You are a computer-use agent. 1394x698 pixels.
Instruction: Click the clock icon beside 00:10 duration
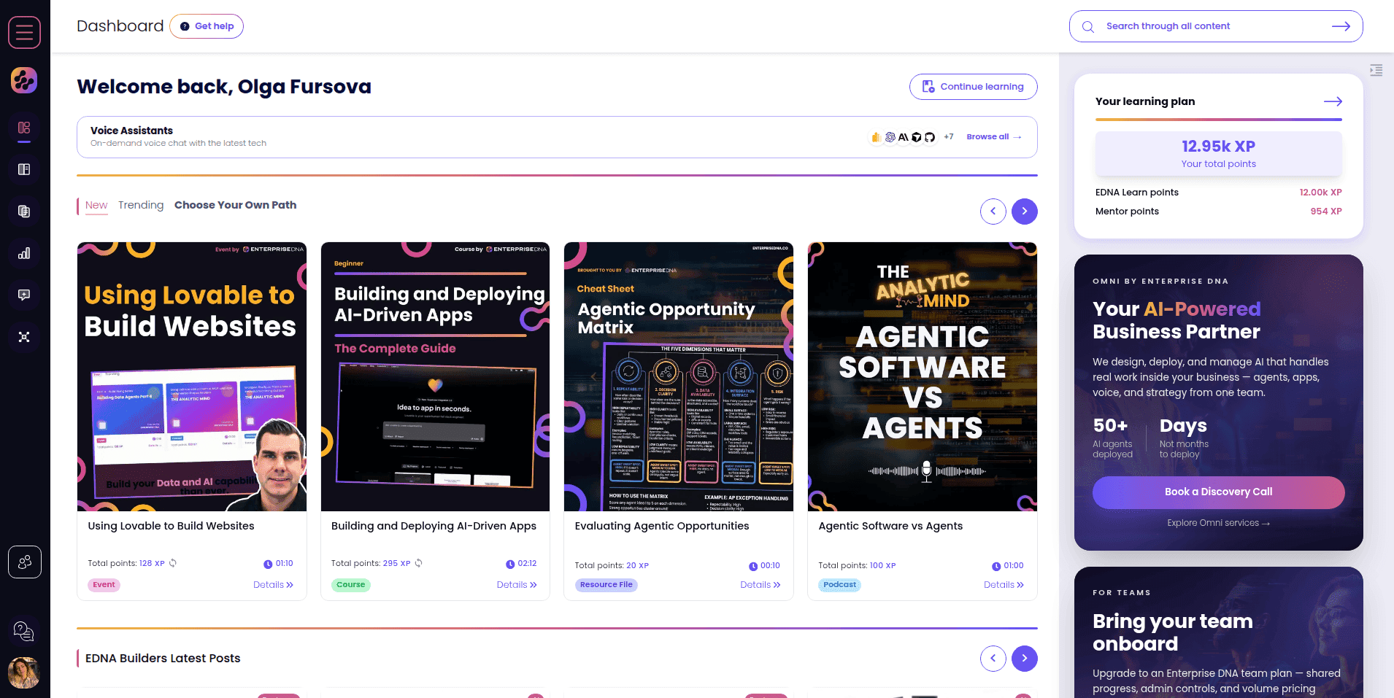pos(753,566)
